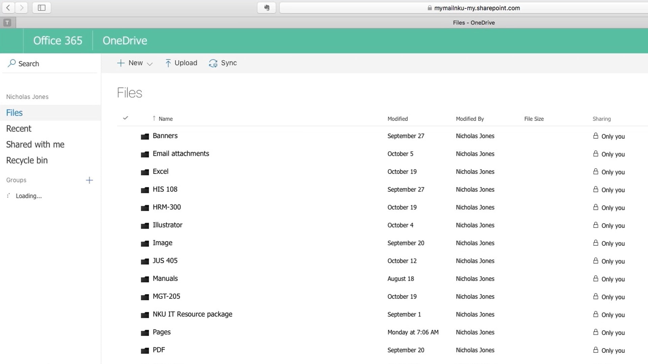Image resolution: width=648 pixels, height=364 pixels.
Task: Go back with the Safari back arrow
Action: point(8,7)
